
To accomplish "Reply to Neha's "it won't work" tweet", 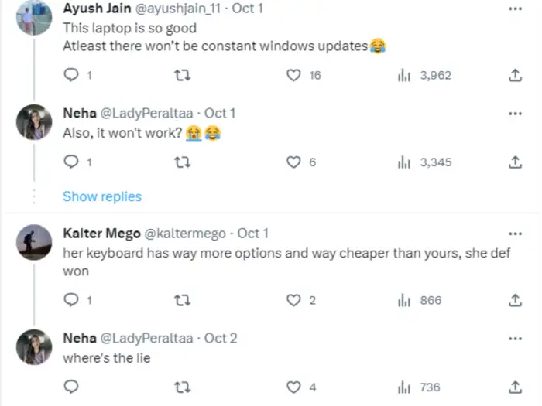I will coord(71,162).
